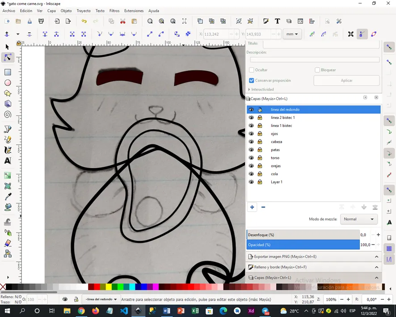This screenshot has height=317, width=396.
Task: Check the Ocultar checkbox
Action: (x=251, y=70)
